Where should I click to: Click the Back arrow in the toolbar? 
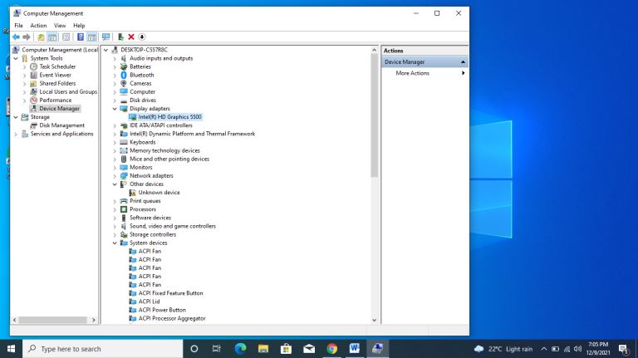16,37
